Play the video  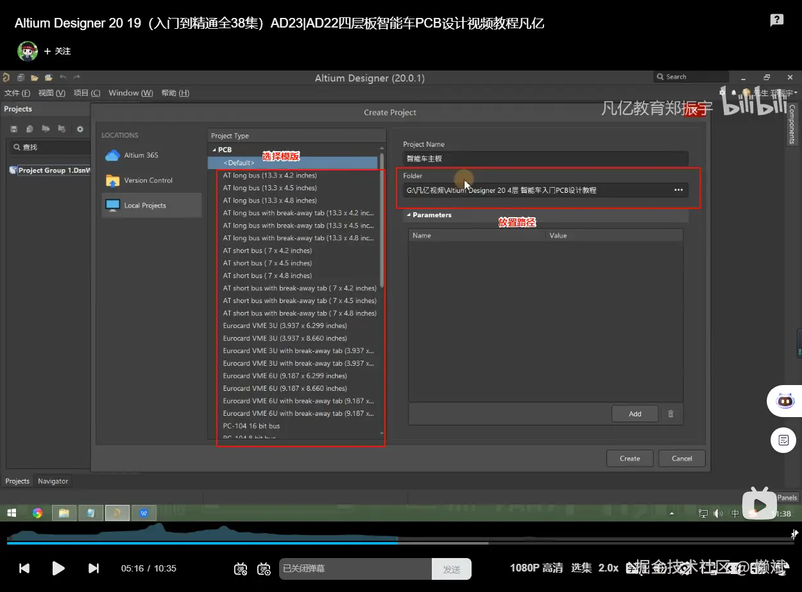click(58, 568)
